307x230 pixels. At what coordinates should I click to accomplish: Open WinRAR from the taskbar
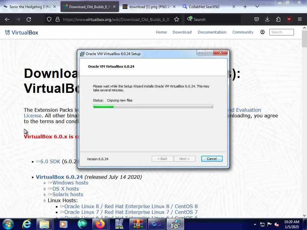(x=138, y=224)
